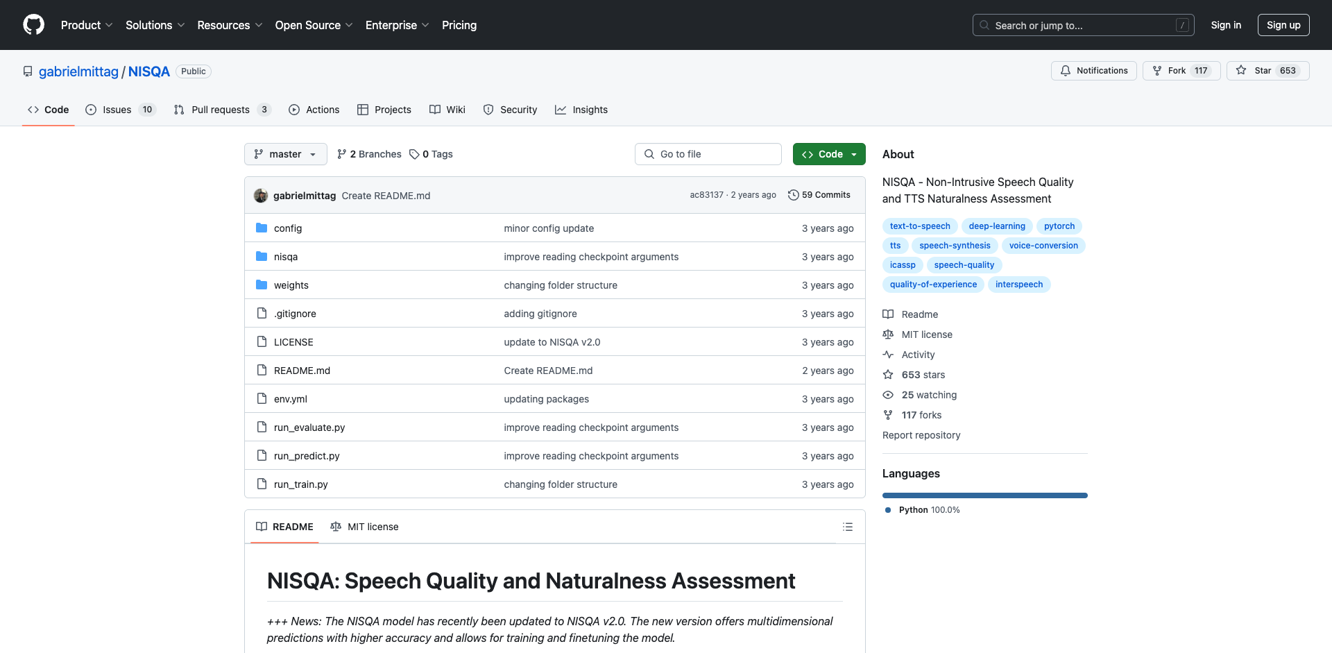This screenshot has width=1332, height=653.
Task: Click the text-to-speech topic tag
Action: [920, 226]
